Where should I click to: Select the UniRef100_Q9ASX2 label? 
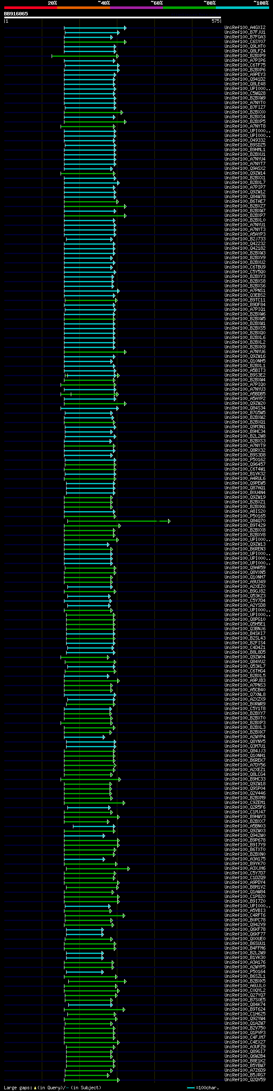(245, 169)
